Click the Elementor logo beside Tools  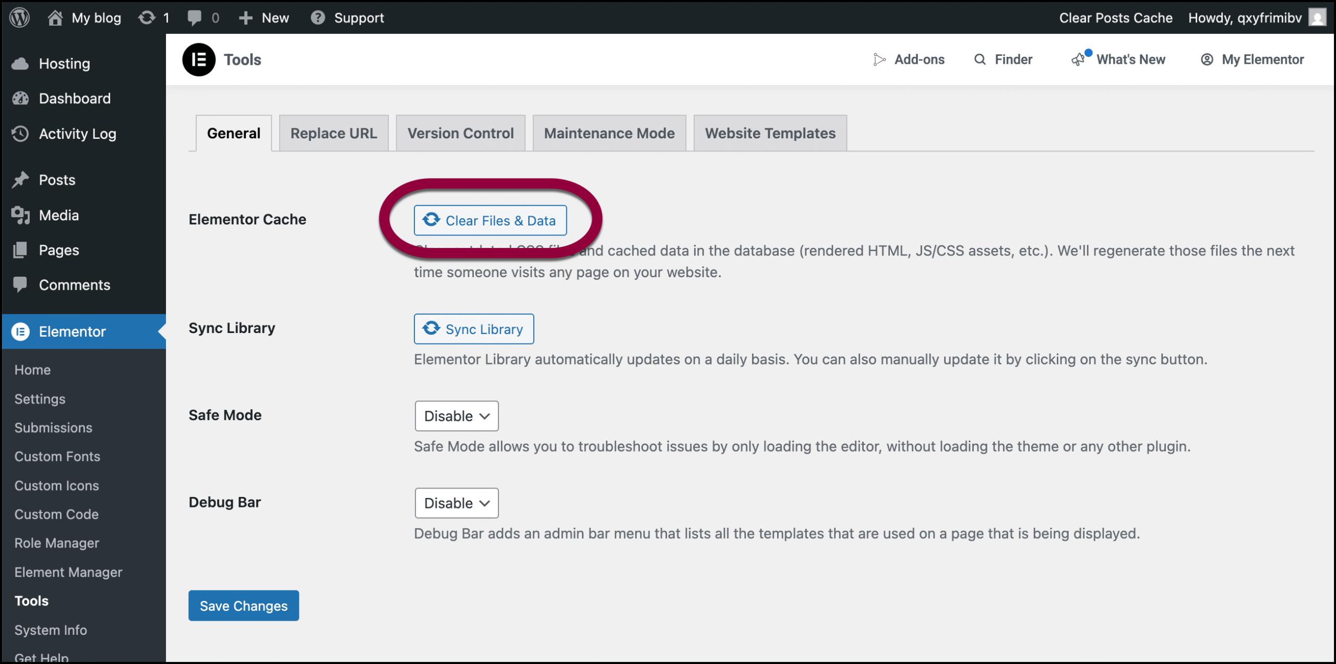click(198, 60)
